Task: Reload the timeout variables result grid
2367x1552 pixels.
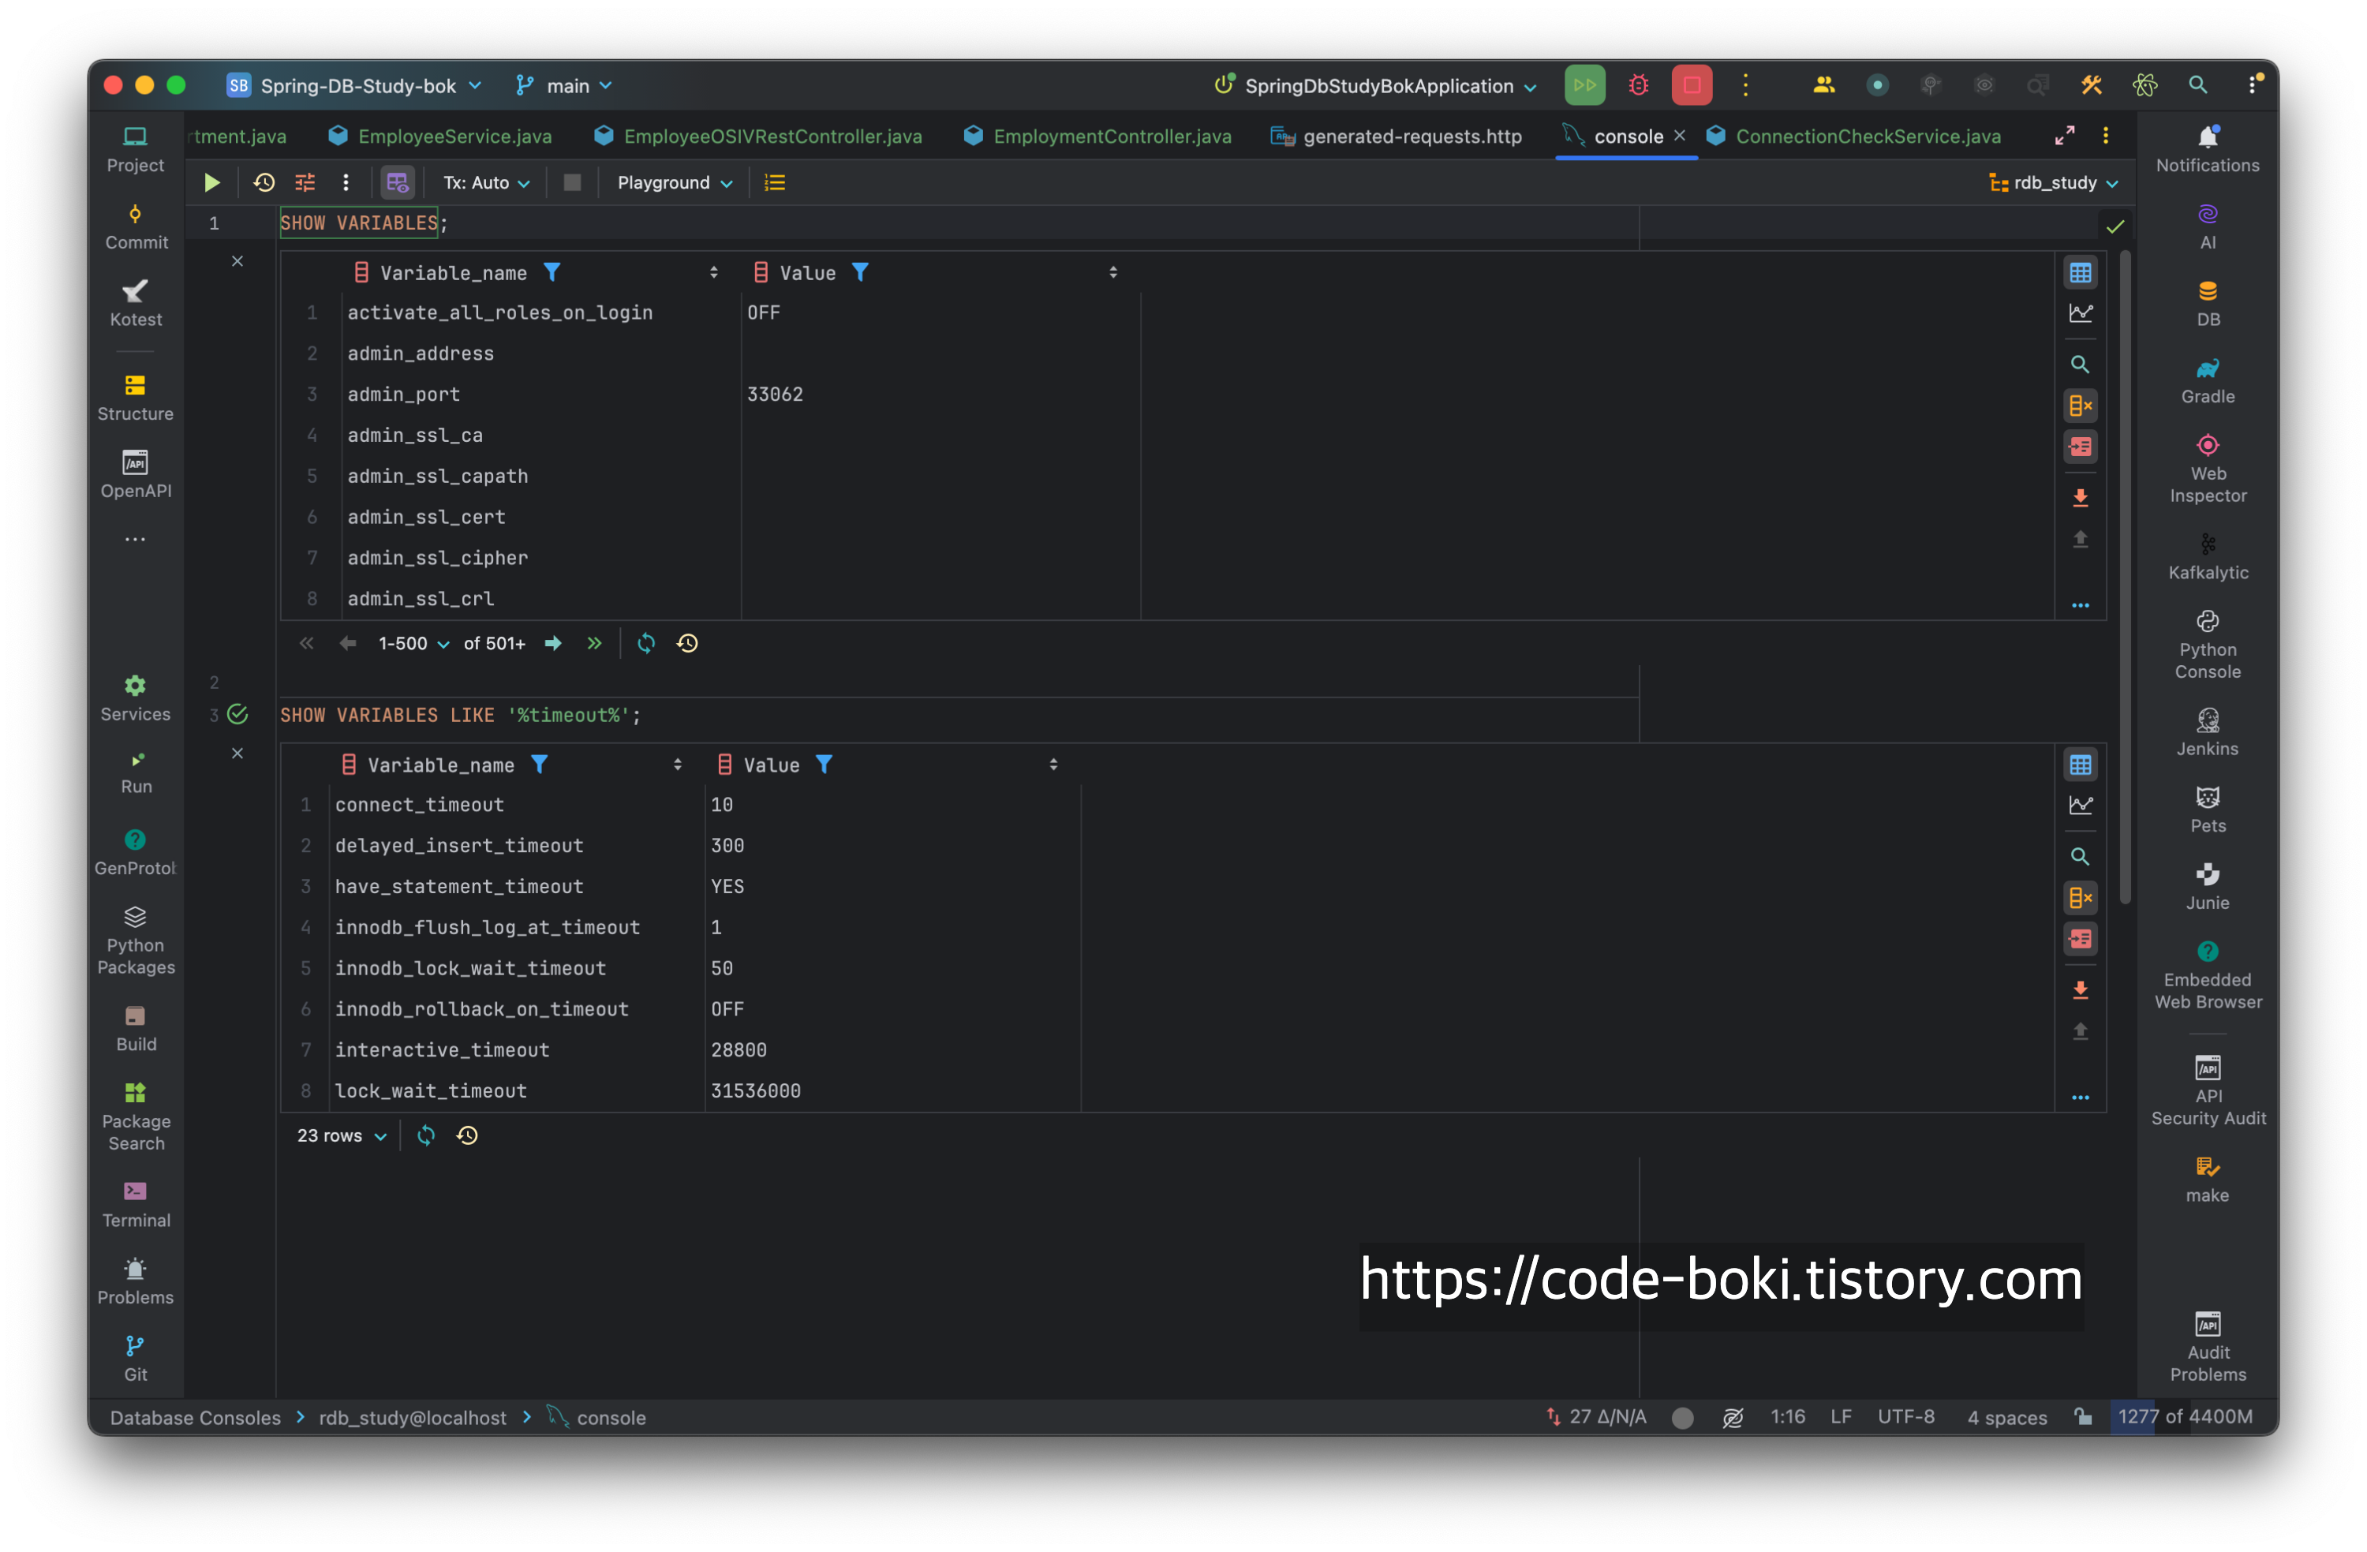Action: click(425, 1135)
